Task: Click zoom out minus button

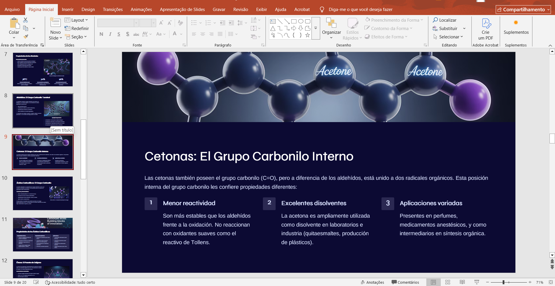Action: (x=487, y=282)
